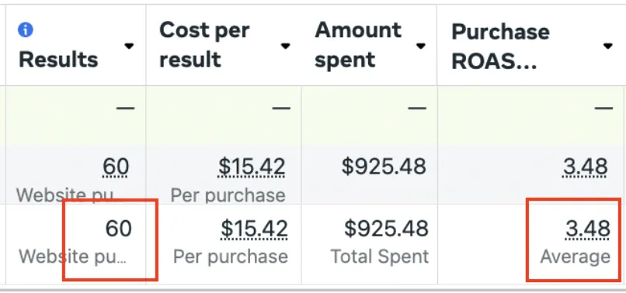Open the Amount spent column dropdown arrow
The height and width of the screenshot is (293, 626).
pyautogui.click(x=420, y=47)
